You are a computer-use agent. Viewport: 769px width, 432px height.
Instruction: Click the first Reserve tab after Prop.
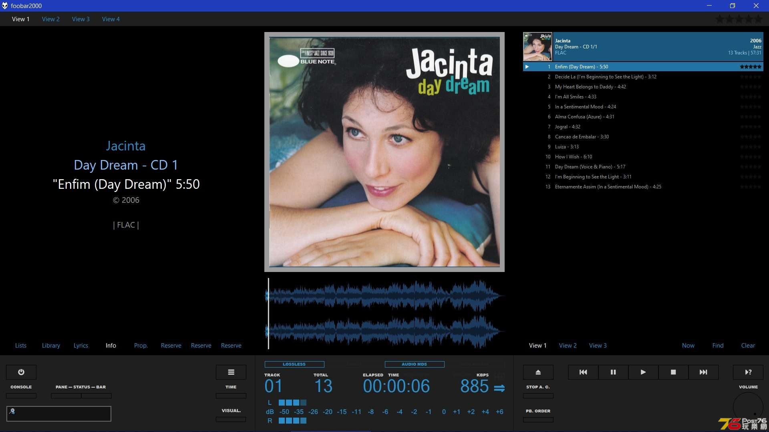tap(171, 345)
